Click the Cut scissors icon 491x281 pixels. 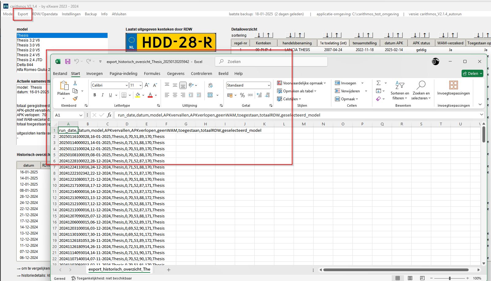pos(75,83)
